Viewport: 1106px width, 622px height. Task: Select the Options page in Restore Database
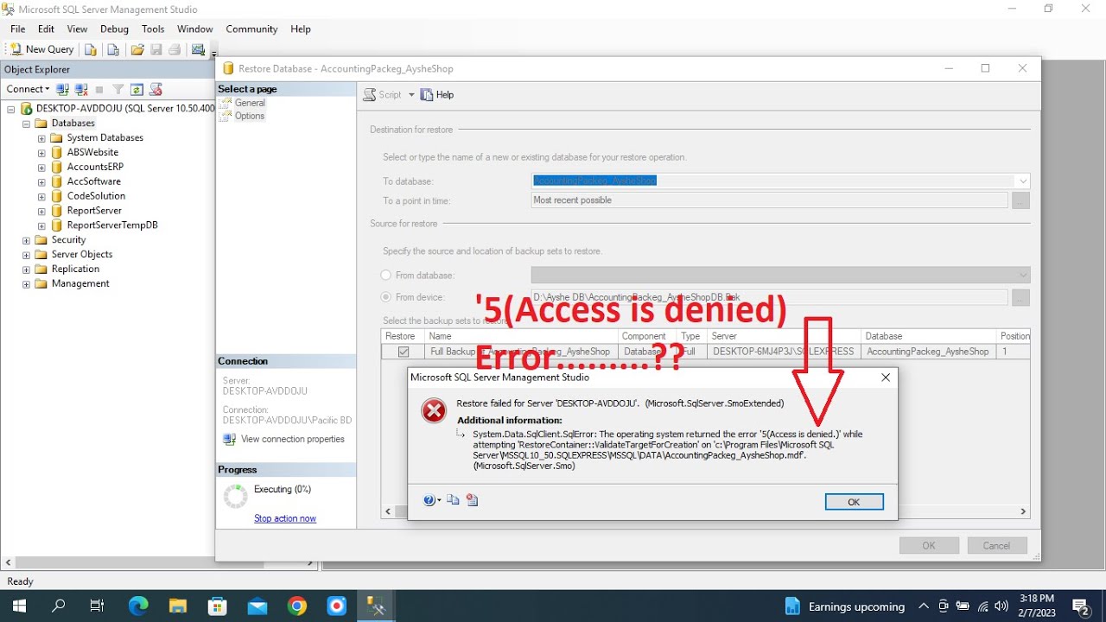[x=250, y=116]
